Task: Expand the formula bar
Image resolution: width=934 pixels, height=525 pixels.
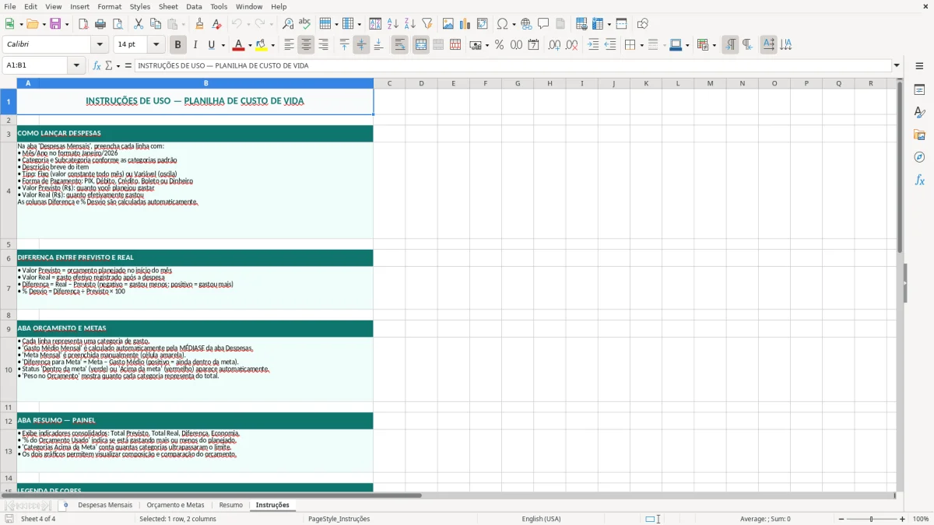Action: [x=897, y=65]
